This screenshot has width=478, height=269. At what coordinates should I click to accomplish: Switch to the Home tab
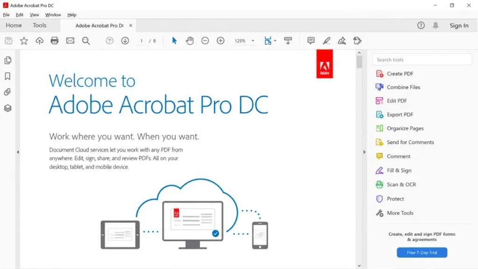(14, 25)
